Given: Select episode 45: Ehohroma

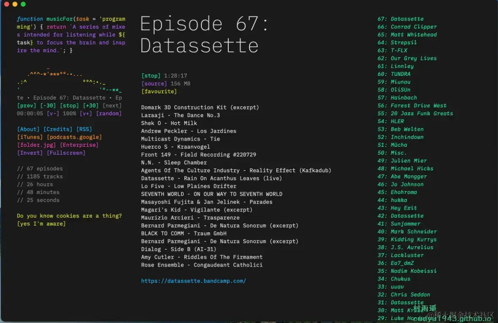Looking at the screenshot, I should [397, 192].
